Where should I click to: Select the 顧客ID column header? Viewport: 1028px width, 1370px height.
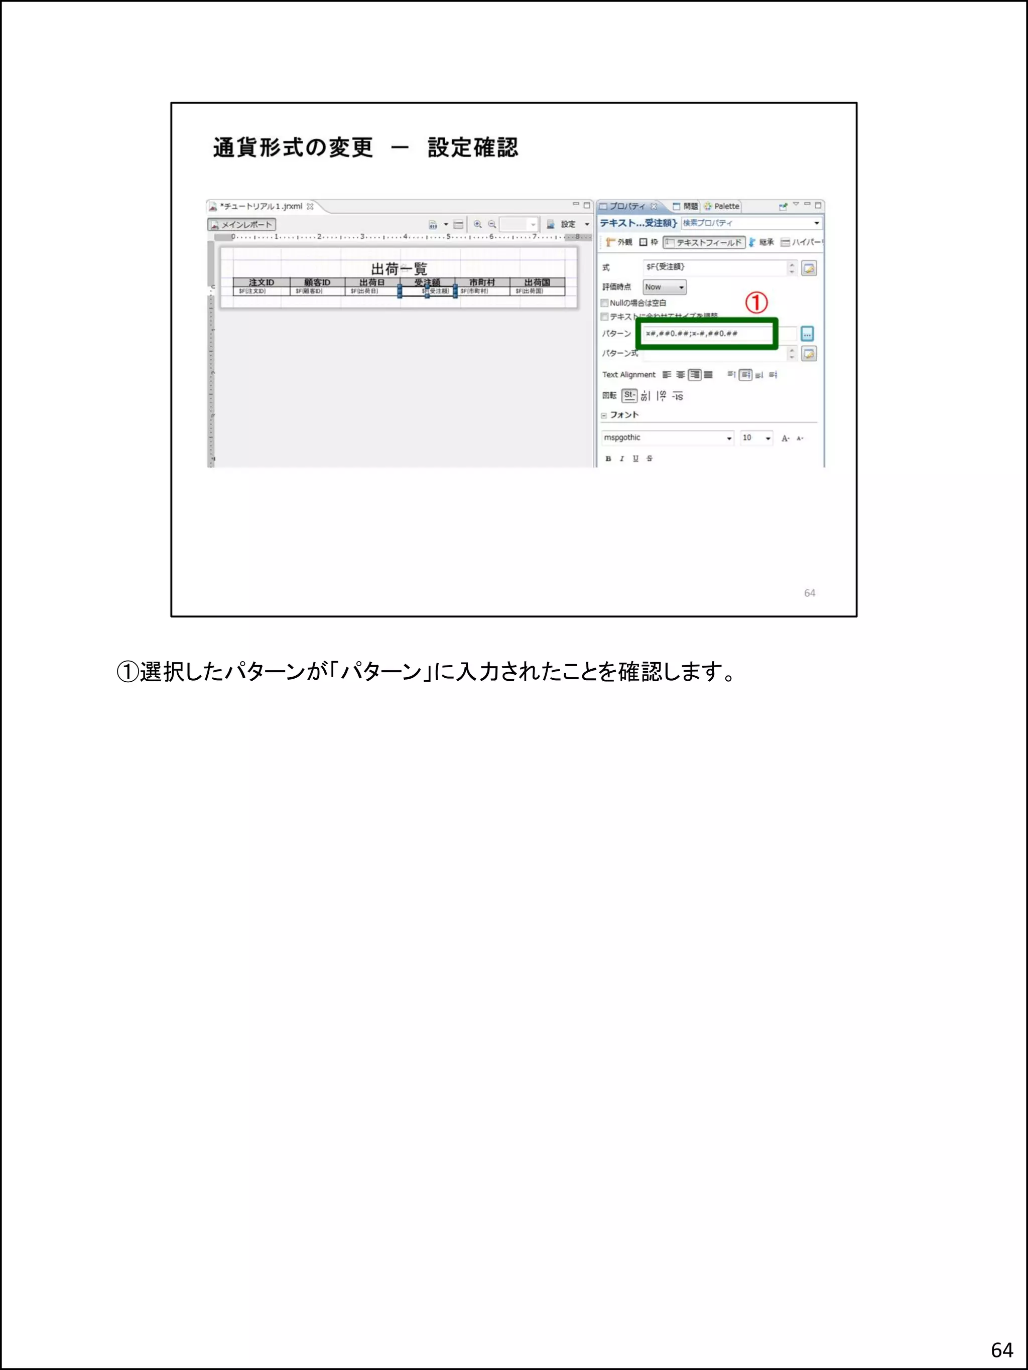tap(317, 282)
